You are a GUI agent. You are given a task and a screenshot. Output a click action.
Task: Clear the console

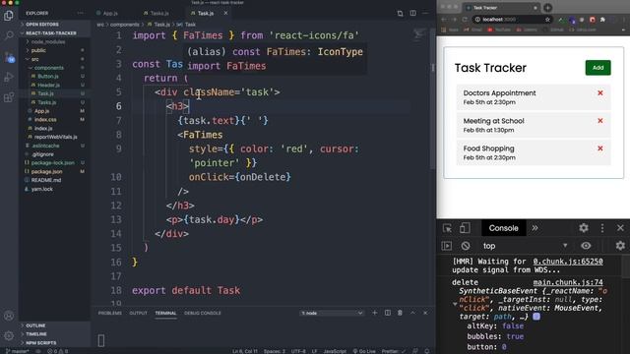click(466, 246)
